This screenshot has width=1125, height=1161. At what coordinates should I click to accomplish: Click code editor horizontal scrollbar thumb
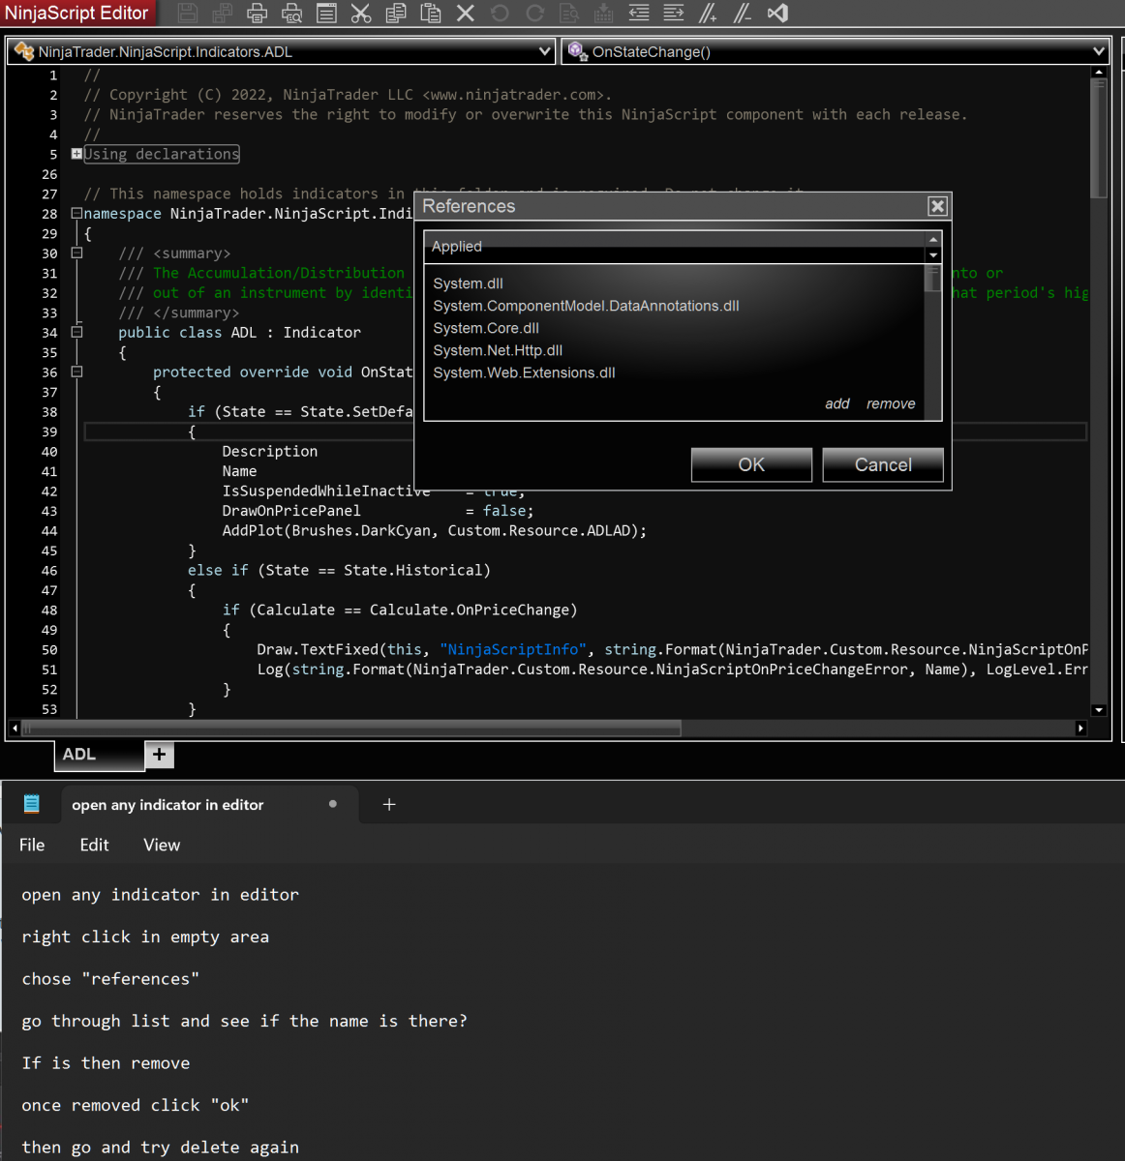pyautogui.click(x=352, y=728)
